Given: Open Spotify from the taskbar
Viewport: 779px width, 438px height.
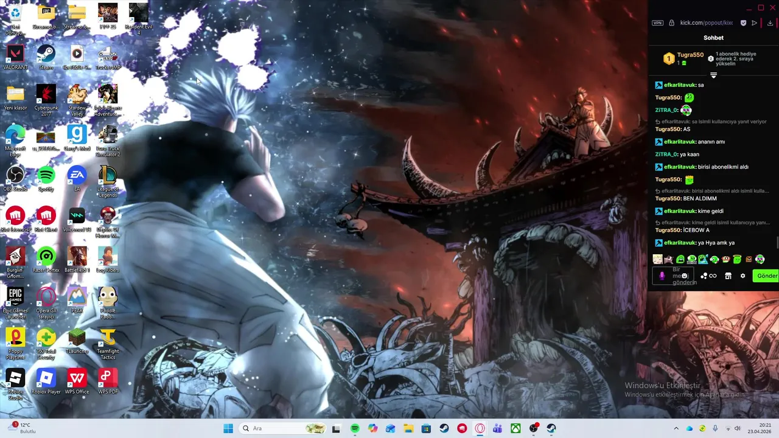Looking at the screenshot, I should (355, 428).
